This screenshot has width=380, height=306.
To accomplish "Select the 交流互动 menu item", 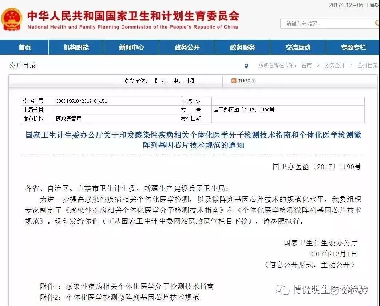I will 298,48.
